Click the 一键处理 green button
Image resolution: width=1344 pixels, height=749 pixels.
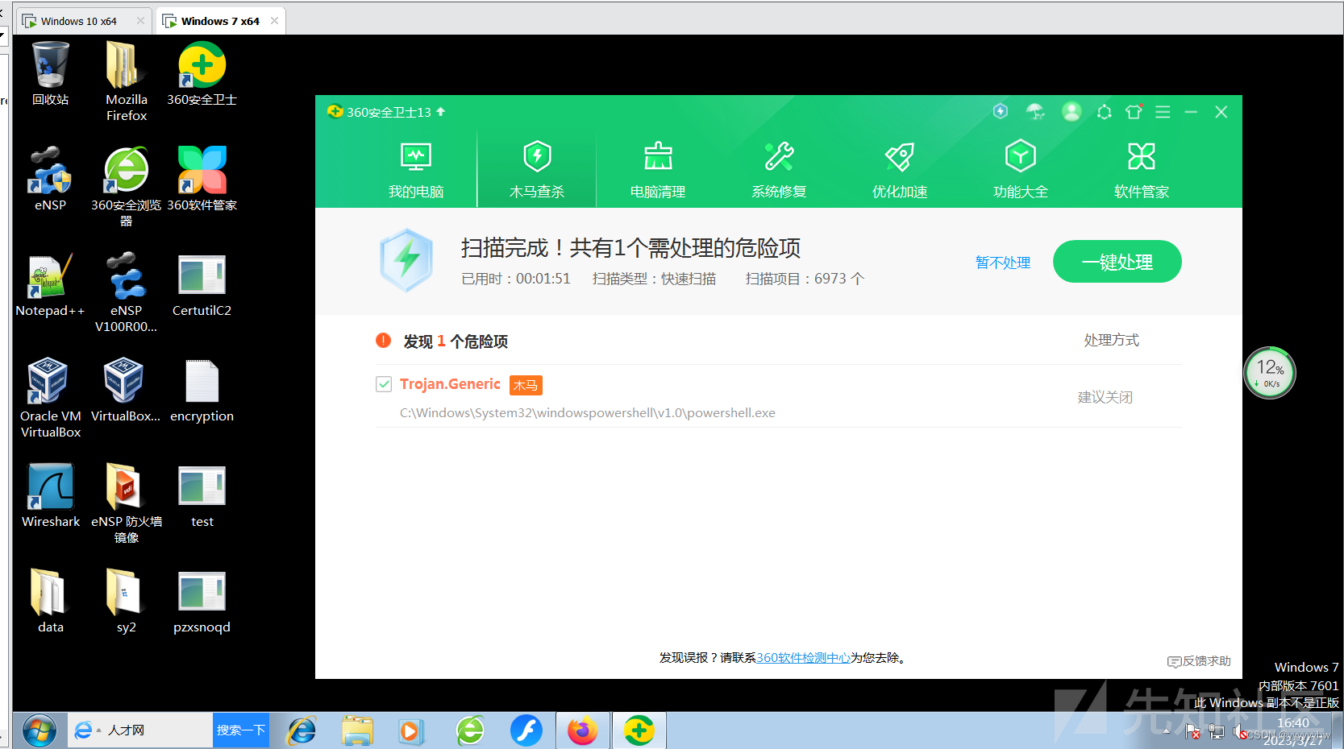click(1117, 261)
